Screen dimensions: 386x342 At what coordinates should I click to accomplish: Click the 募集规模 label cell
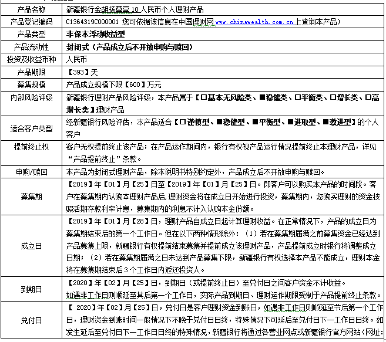pos(31,85)
